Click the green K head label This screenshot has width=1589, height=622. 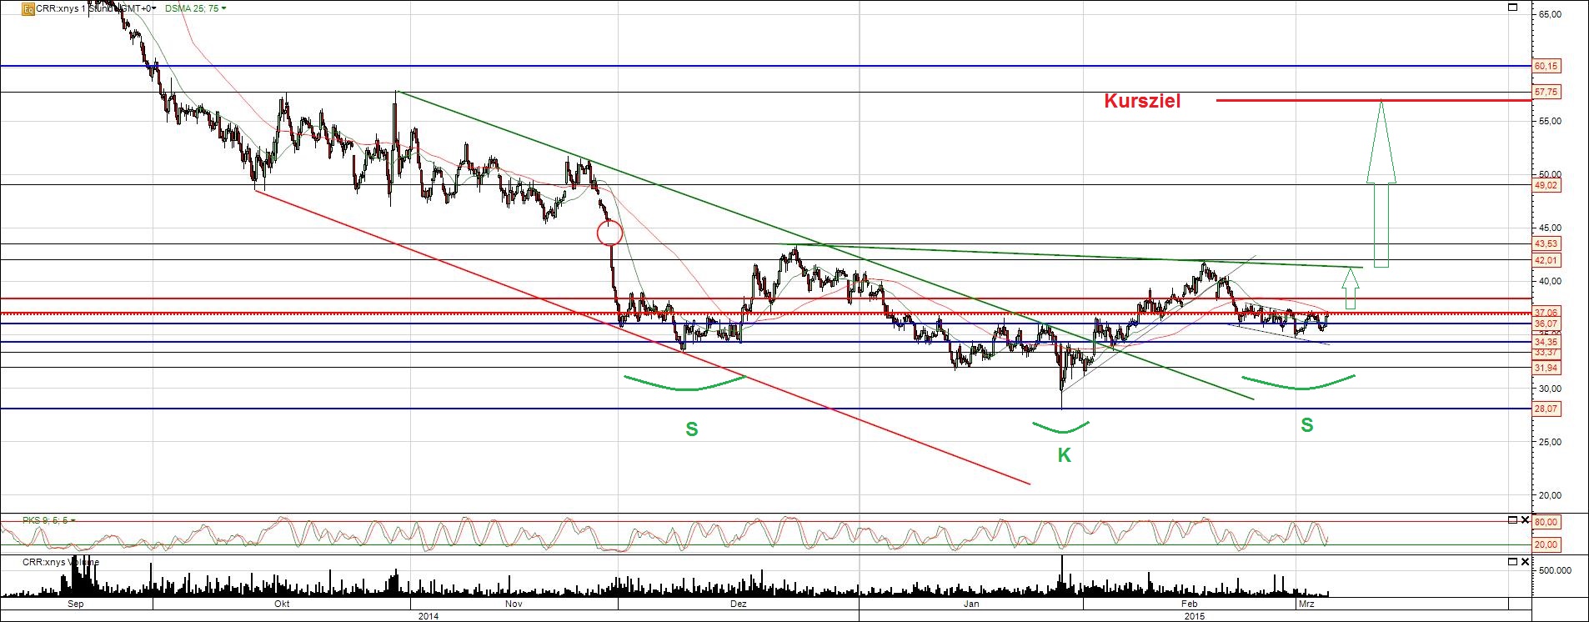click(x=1064, y=455)
